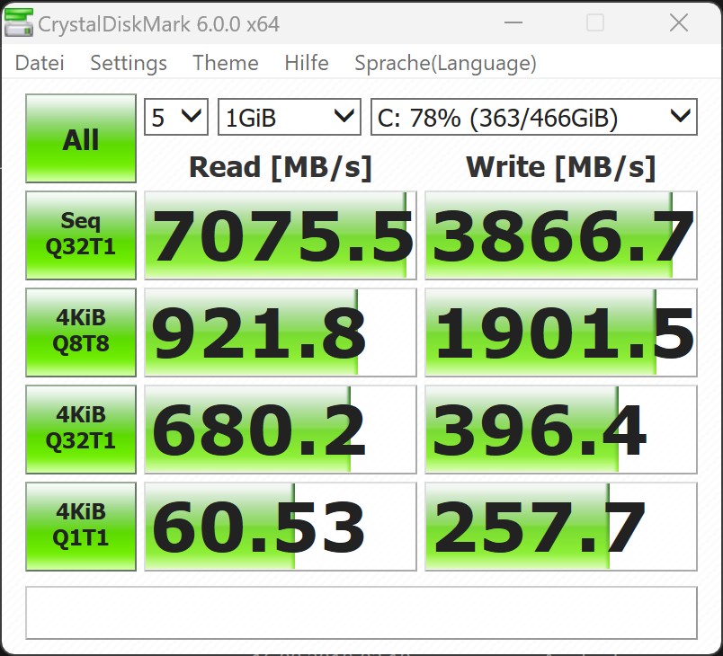The height and width of the screenshot is (656, 723).
Task: Click the CrystalDiskMark app icon in title bar
Action: 19,23
